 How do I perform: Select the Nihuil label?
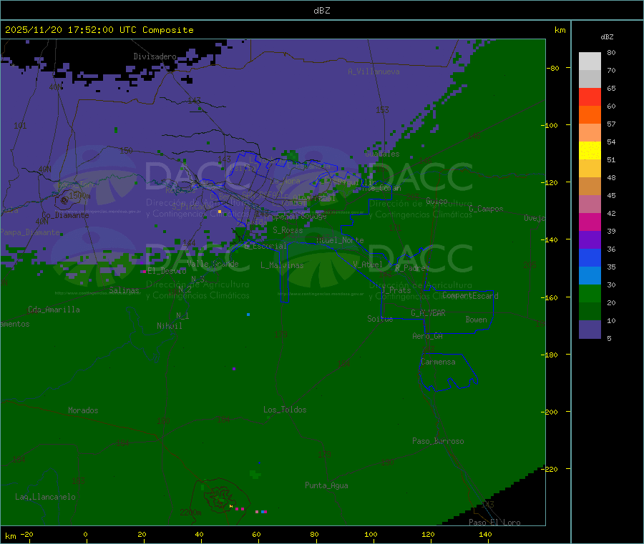169,326
